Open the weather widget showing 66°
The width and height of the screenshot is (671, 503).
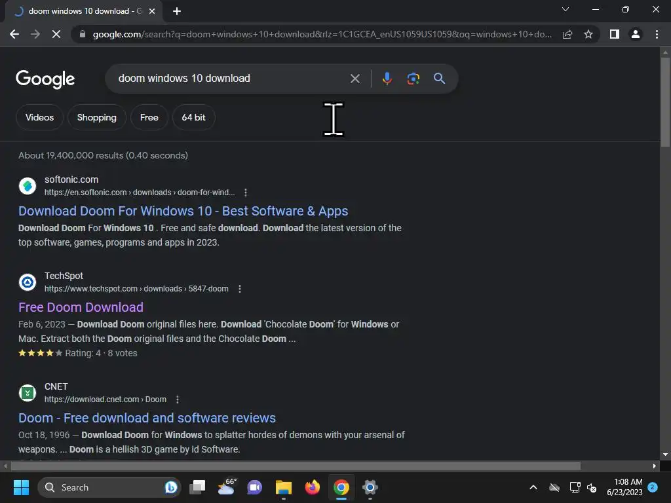click(226, 487)
